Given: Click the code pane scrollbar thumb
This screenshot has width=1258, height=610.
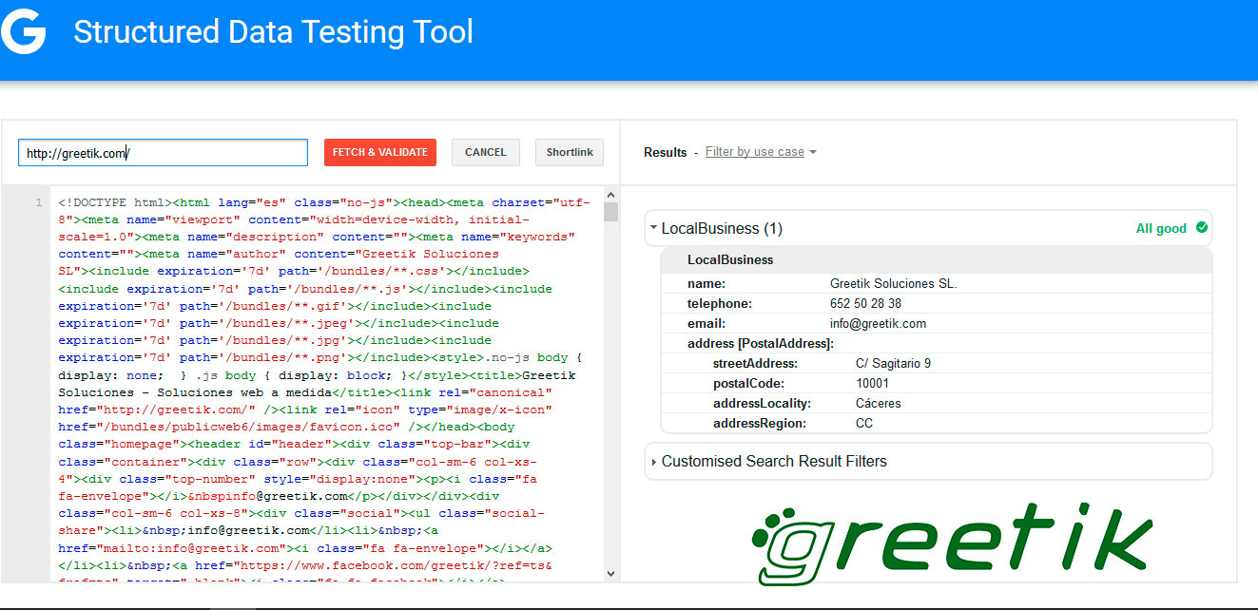Looking at the screenshot, I should coord(610,211).
